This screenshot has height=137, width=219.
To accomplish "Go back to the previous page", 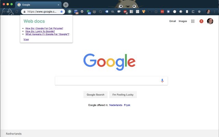I will pyautogui.click(x=4, y=12).
